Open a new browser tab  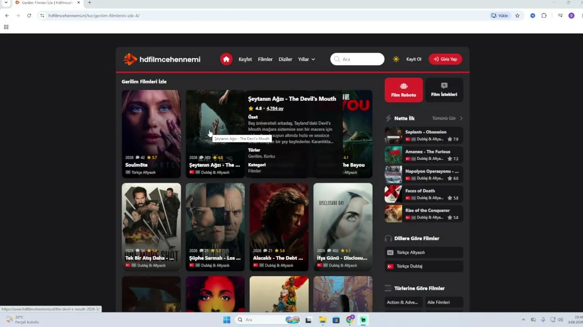89,3
